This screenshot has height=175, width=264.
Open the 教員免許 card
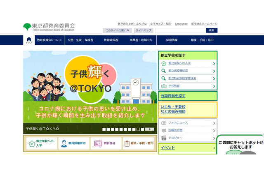pyautogui.click(x=106, y=143)
